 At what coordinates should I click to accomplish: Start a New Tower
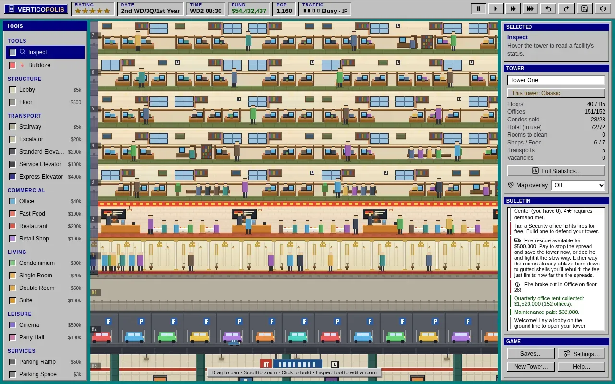pos(531,367)
